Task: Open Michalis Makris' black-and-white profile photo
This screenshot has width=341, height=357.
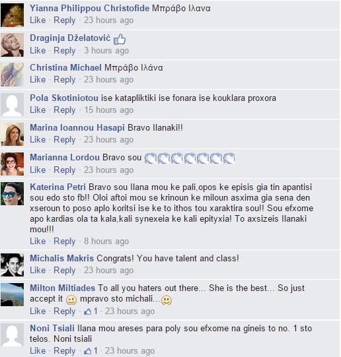Action: point(13,265)
